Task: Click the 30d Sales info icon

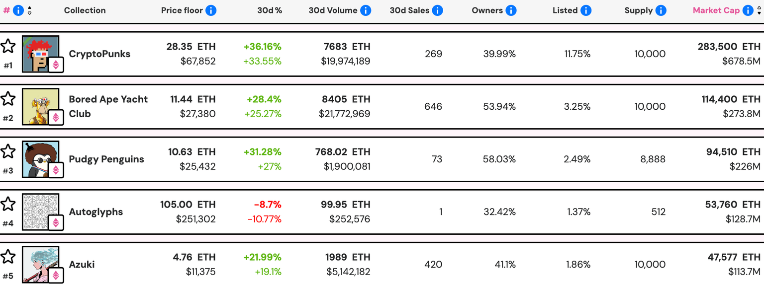Action: pos(438,10)
